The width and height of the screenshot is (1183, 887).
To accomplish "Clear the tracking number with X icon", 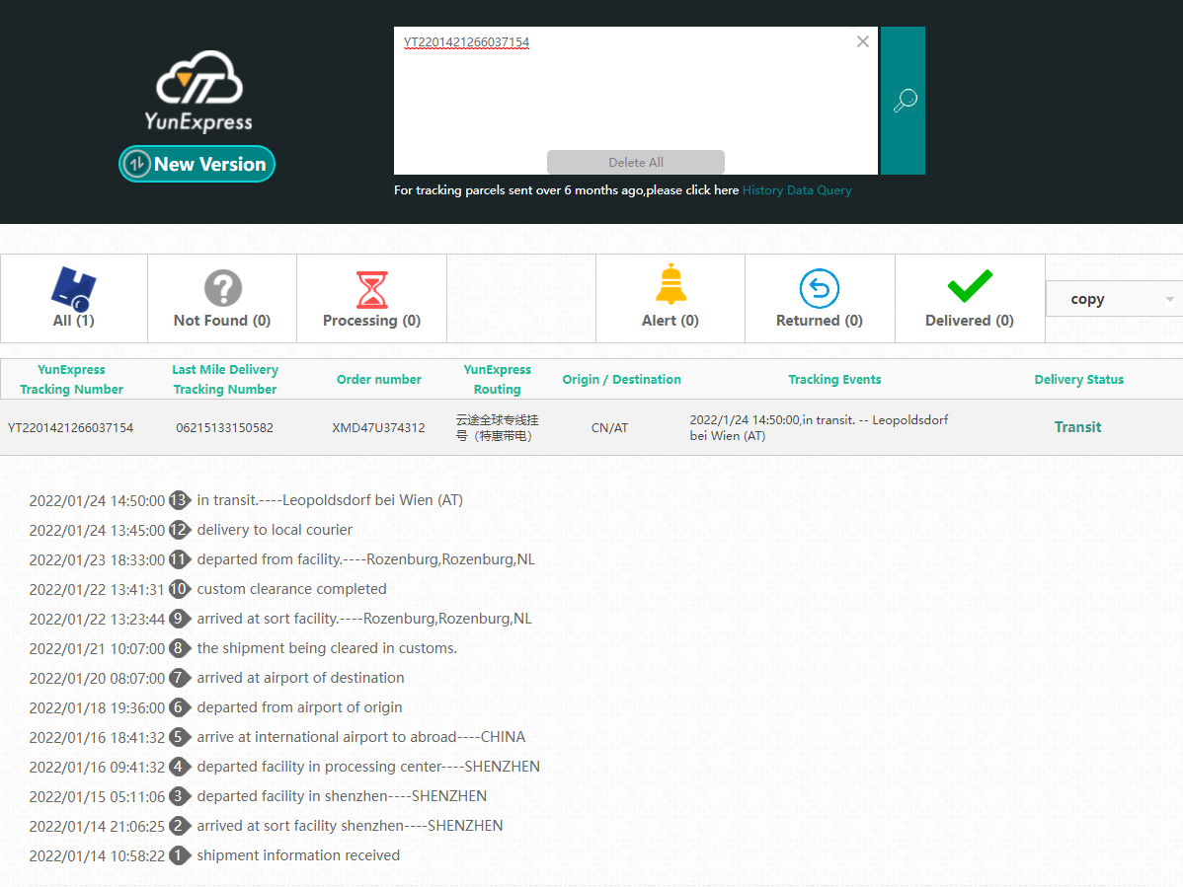I will pyautogui.click(x=863, y=41).
